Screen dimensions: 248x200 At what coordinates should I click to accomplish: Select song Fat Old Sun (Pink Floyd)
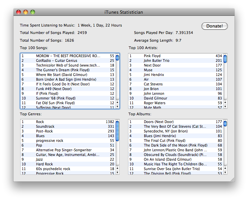[68, 103]
